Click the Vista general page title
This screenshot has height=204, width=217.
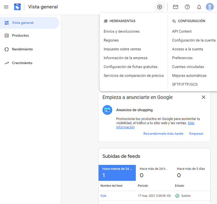tap(43, 7)
